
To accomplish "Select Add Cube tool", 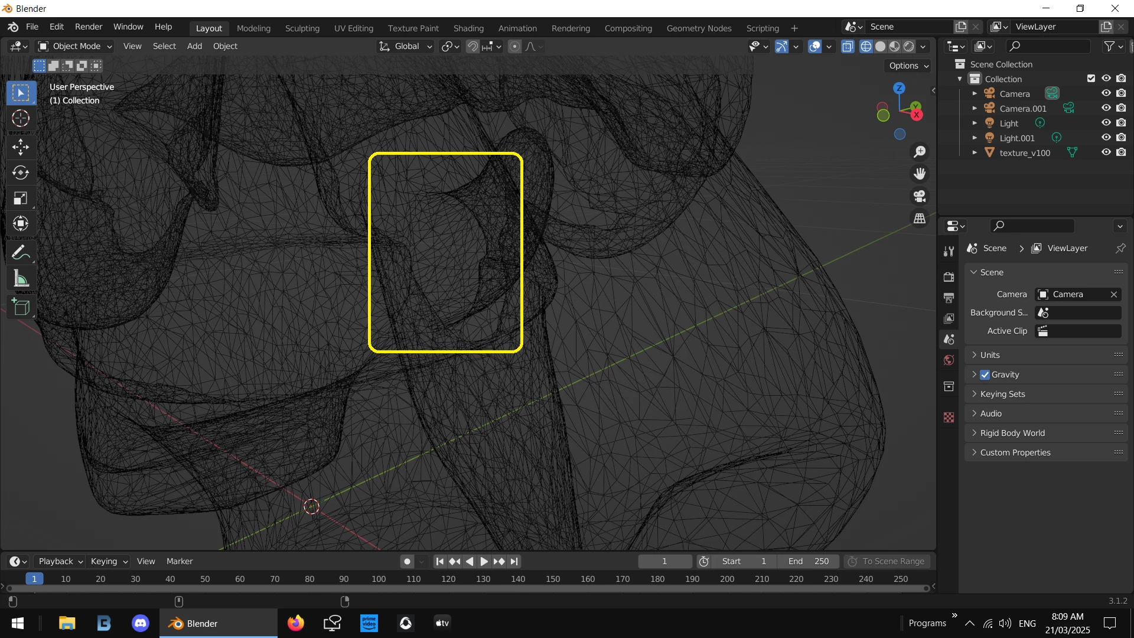I will pyautogui.click(x=21, y=307).
